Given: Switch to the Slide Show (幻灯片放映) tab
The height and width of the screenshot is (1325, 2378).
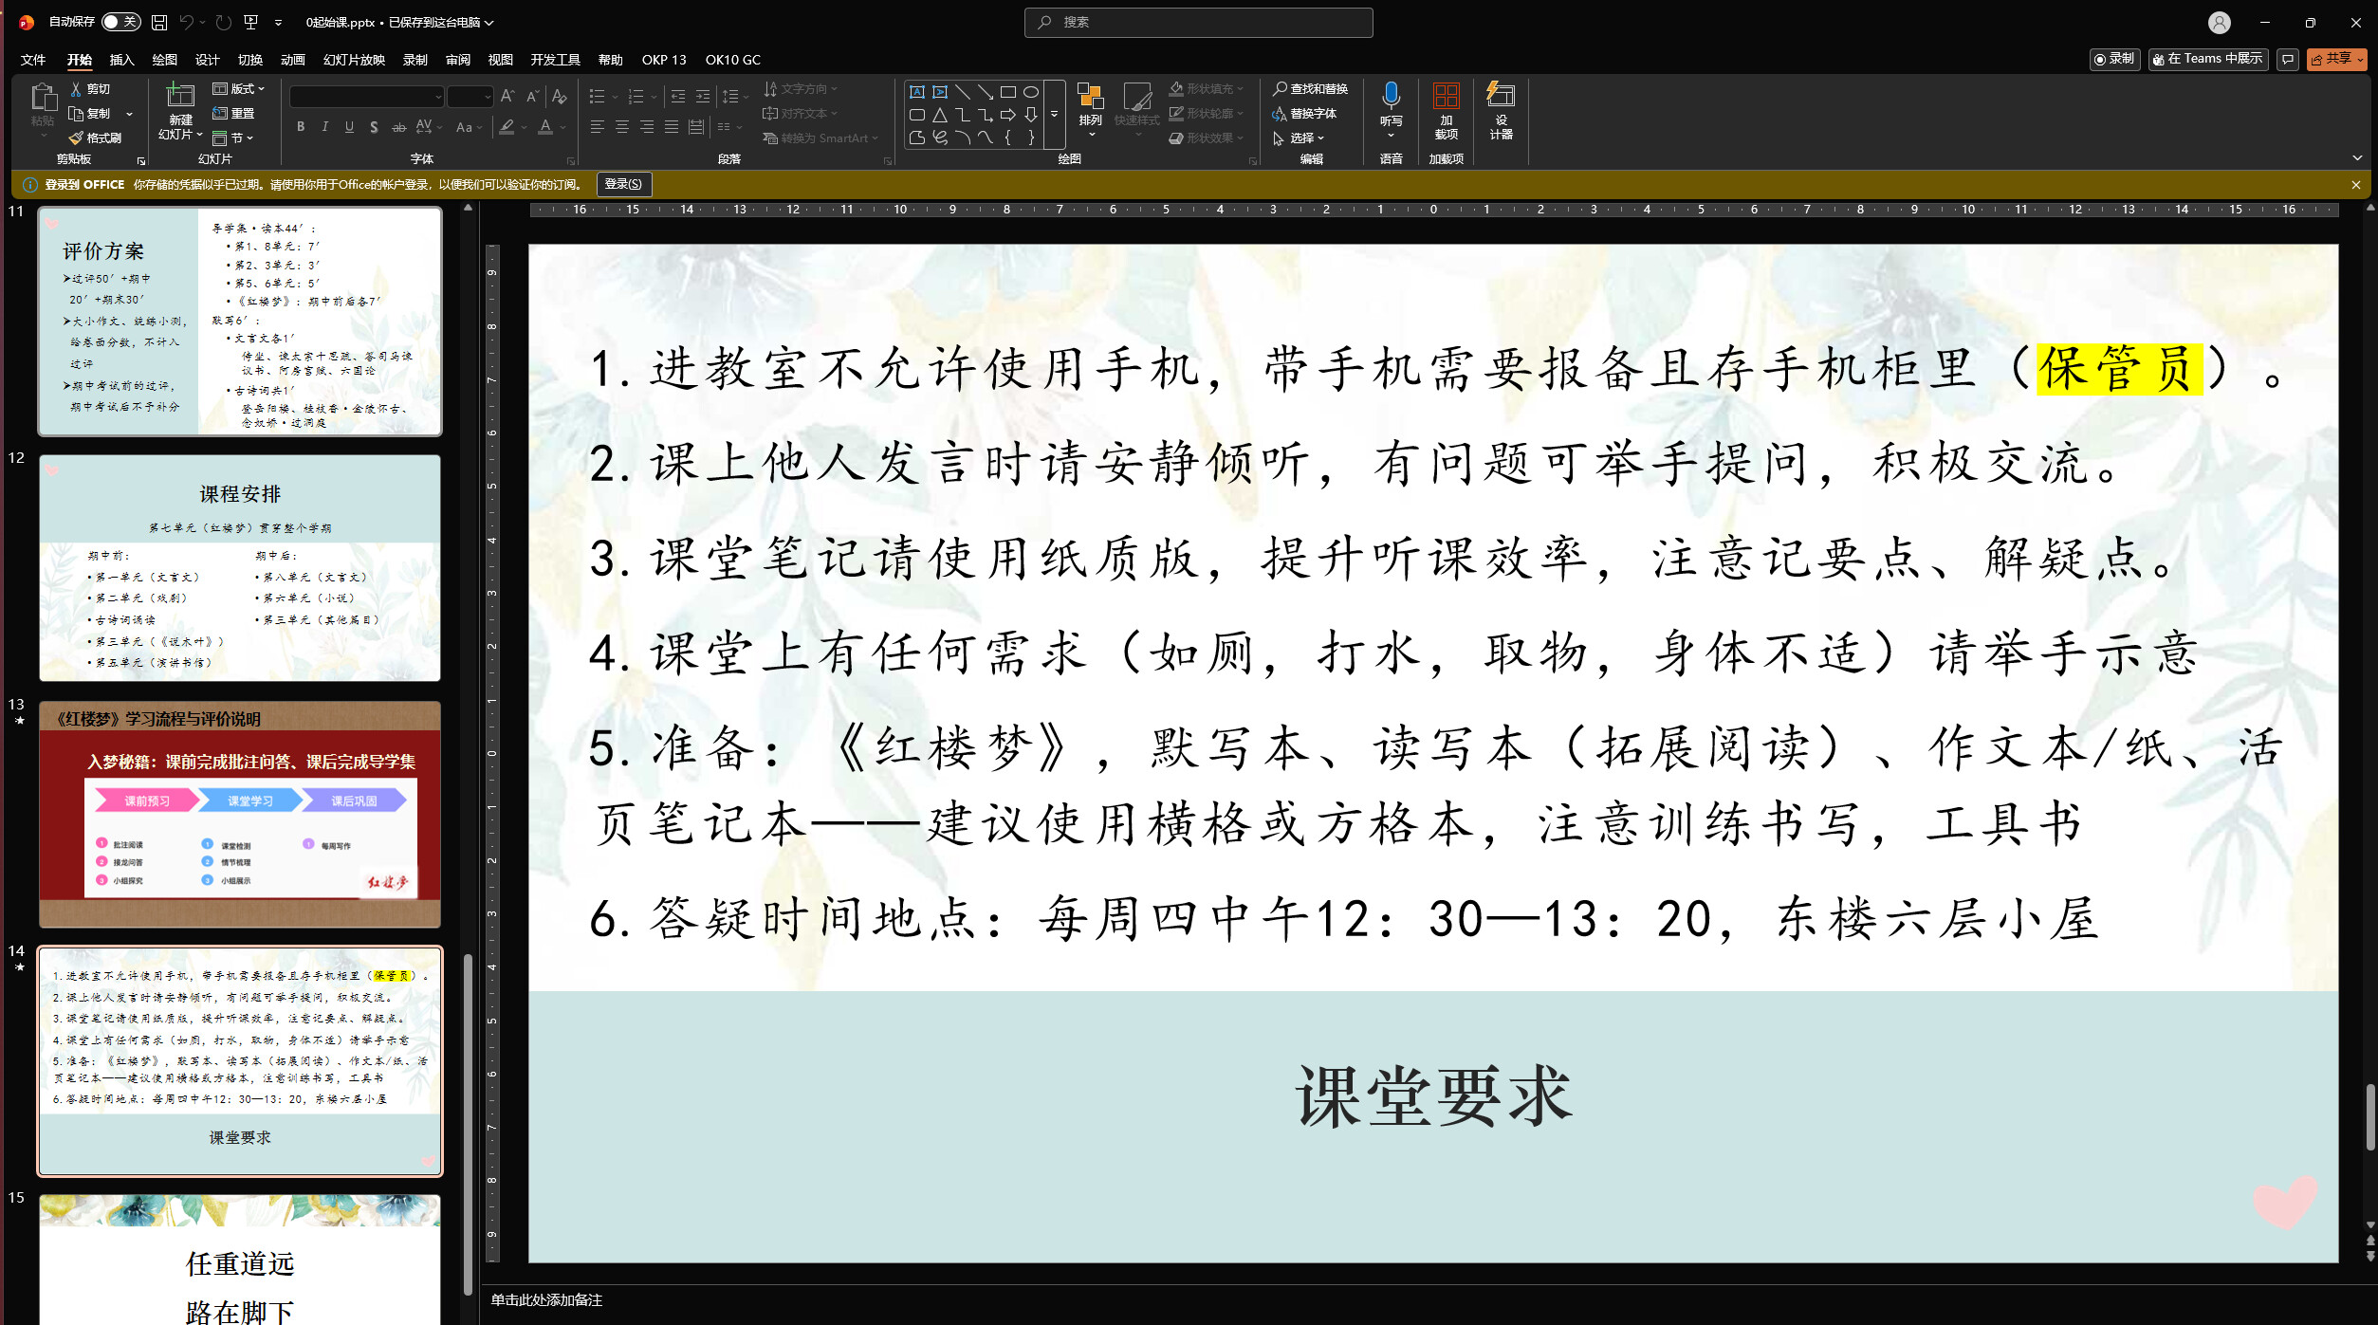Looking at the screenshot, I should 354,60.
